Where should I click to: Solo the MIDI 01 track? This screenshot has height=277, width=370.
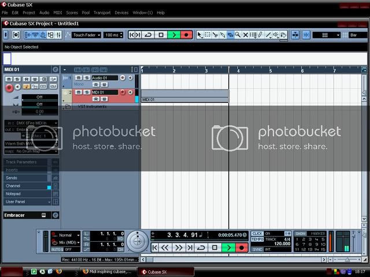tap(87, 92)
